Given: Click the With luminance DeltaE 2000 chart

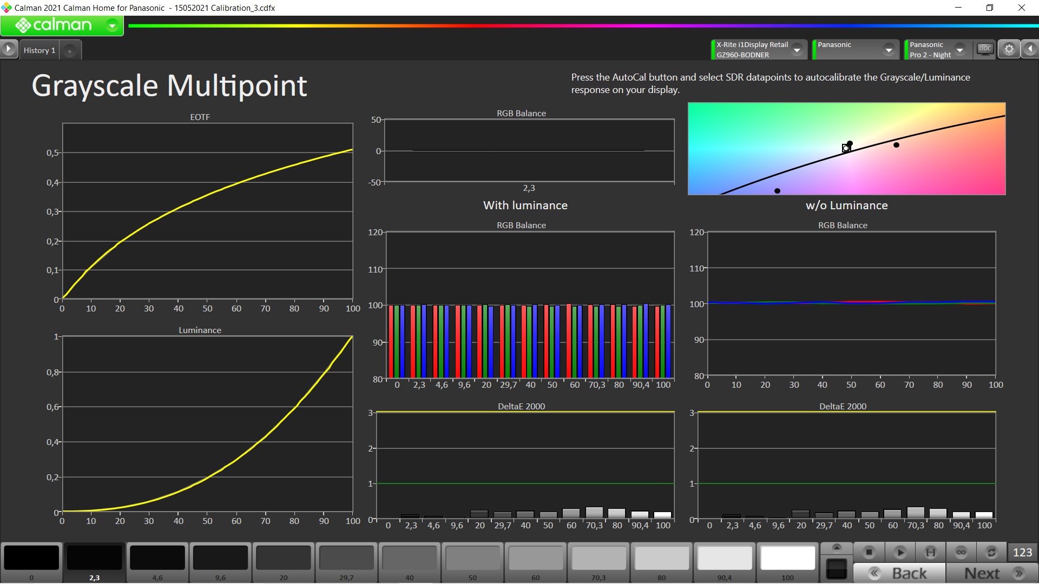Looking at the screenshot, I should [525, 465].
